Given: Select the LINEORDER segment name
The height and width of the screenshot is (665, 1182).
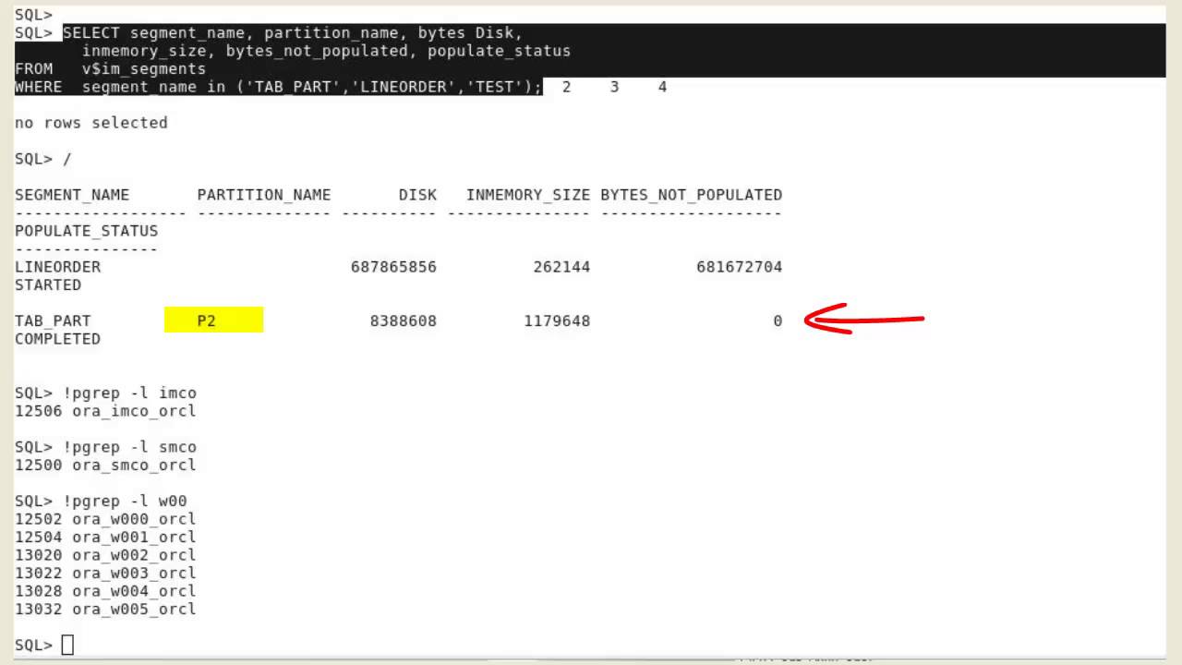Looking at the screenshot, I should [x=57, y=267].
